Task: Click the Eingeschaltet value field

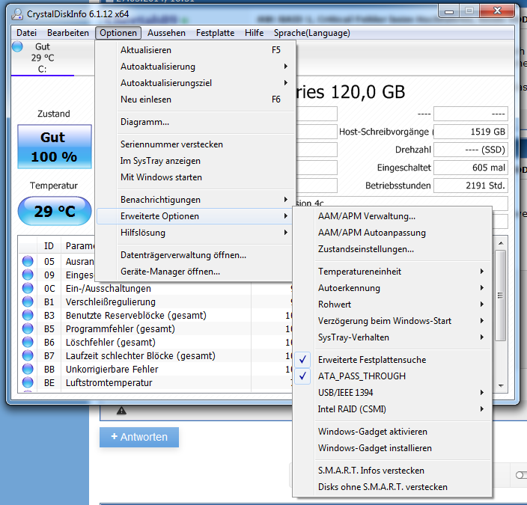Action: 471,168
